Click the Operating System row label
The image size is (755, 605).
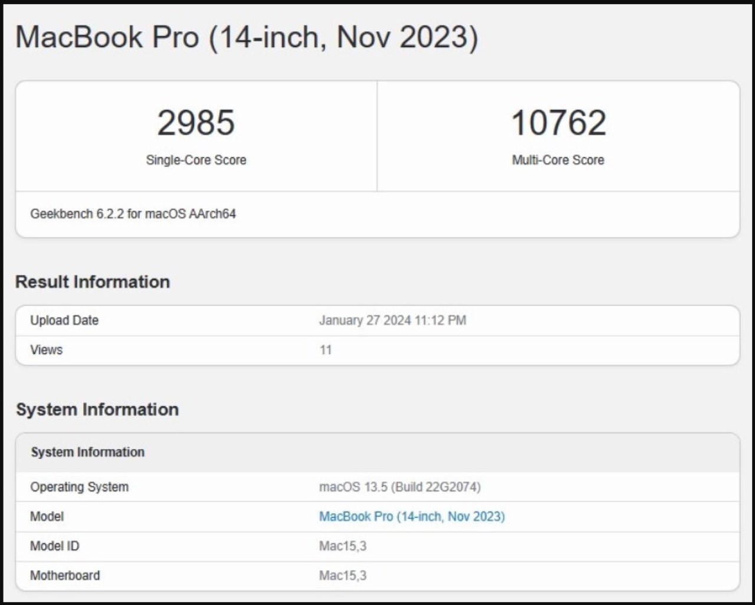point(79,487)
